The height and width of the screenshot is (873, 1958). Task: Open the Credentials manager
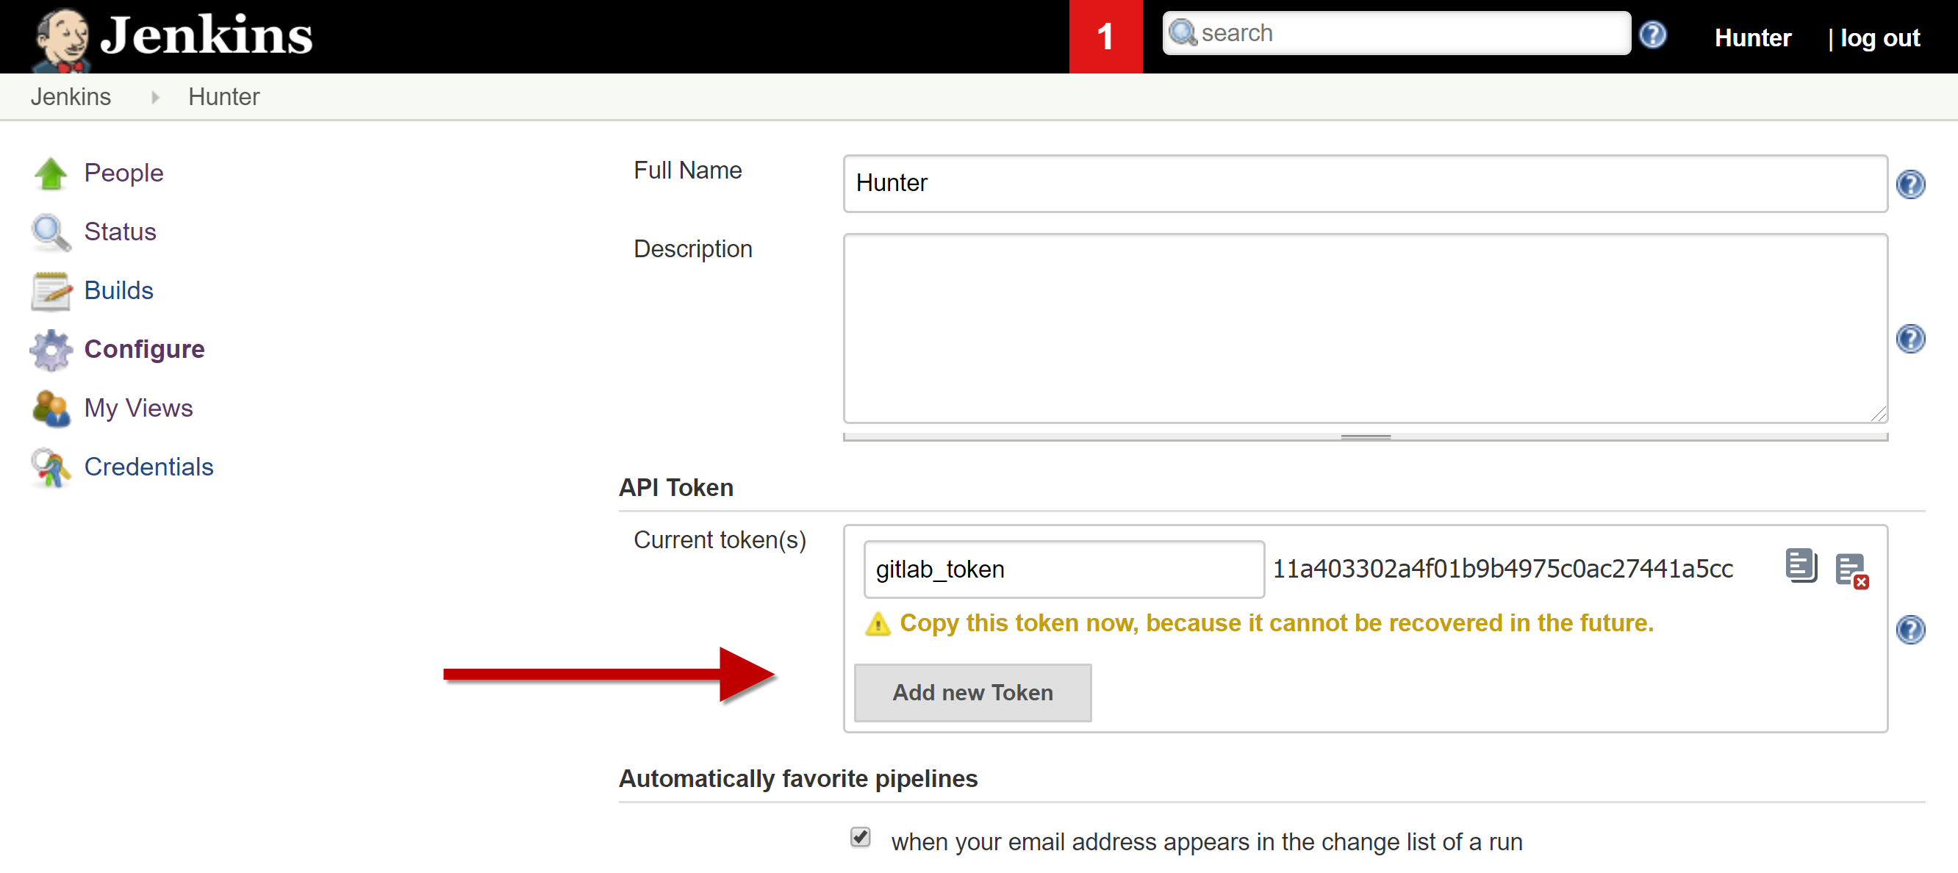click(149, 467)
